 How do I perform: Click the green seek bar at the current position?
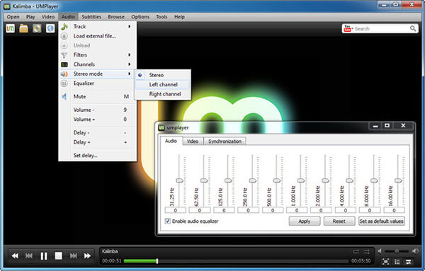[157, 261]
